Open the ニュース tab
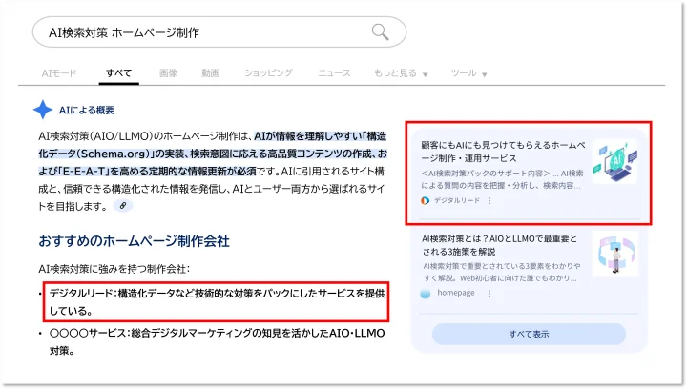The height and width of the screenshot is (389, 687). click(x=334, y=73)
